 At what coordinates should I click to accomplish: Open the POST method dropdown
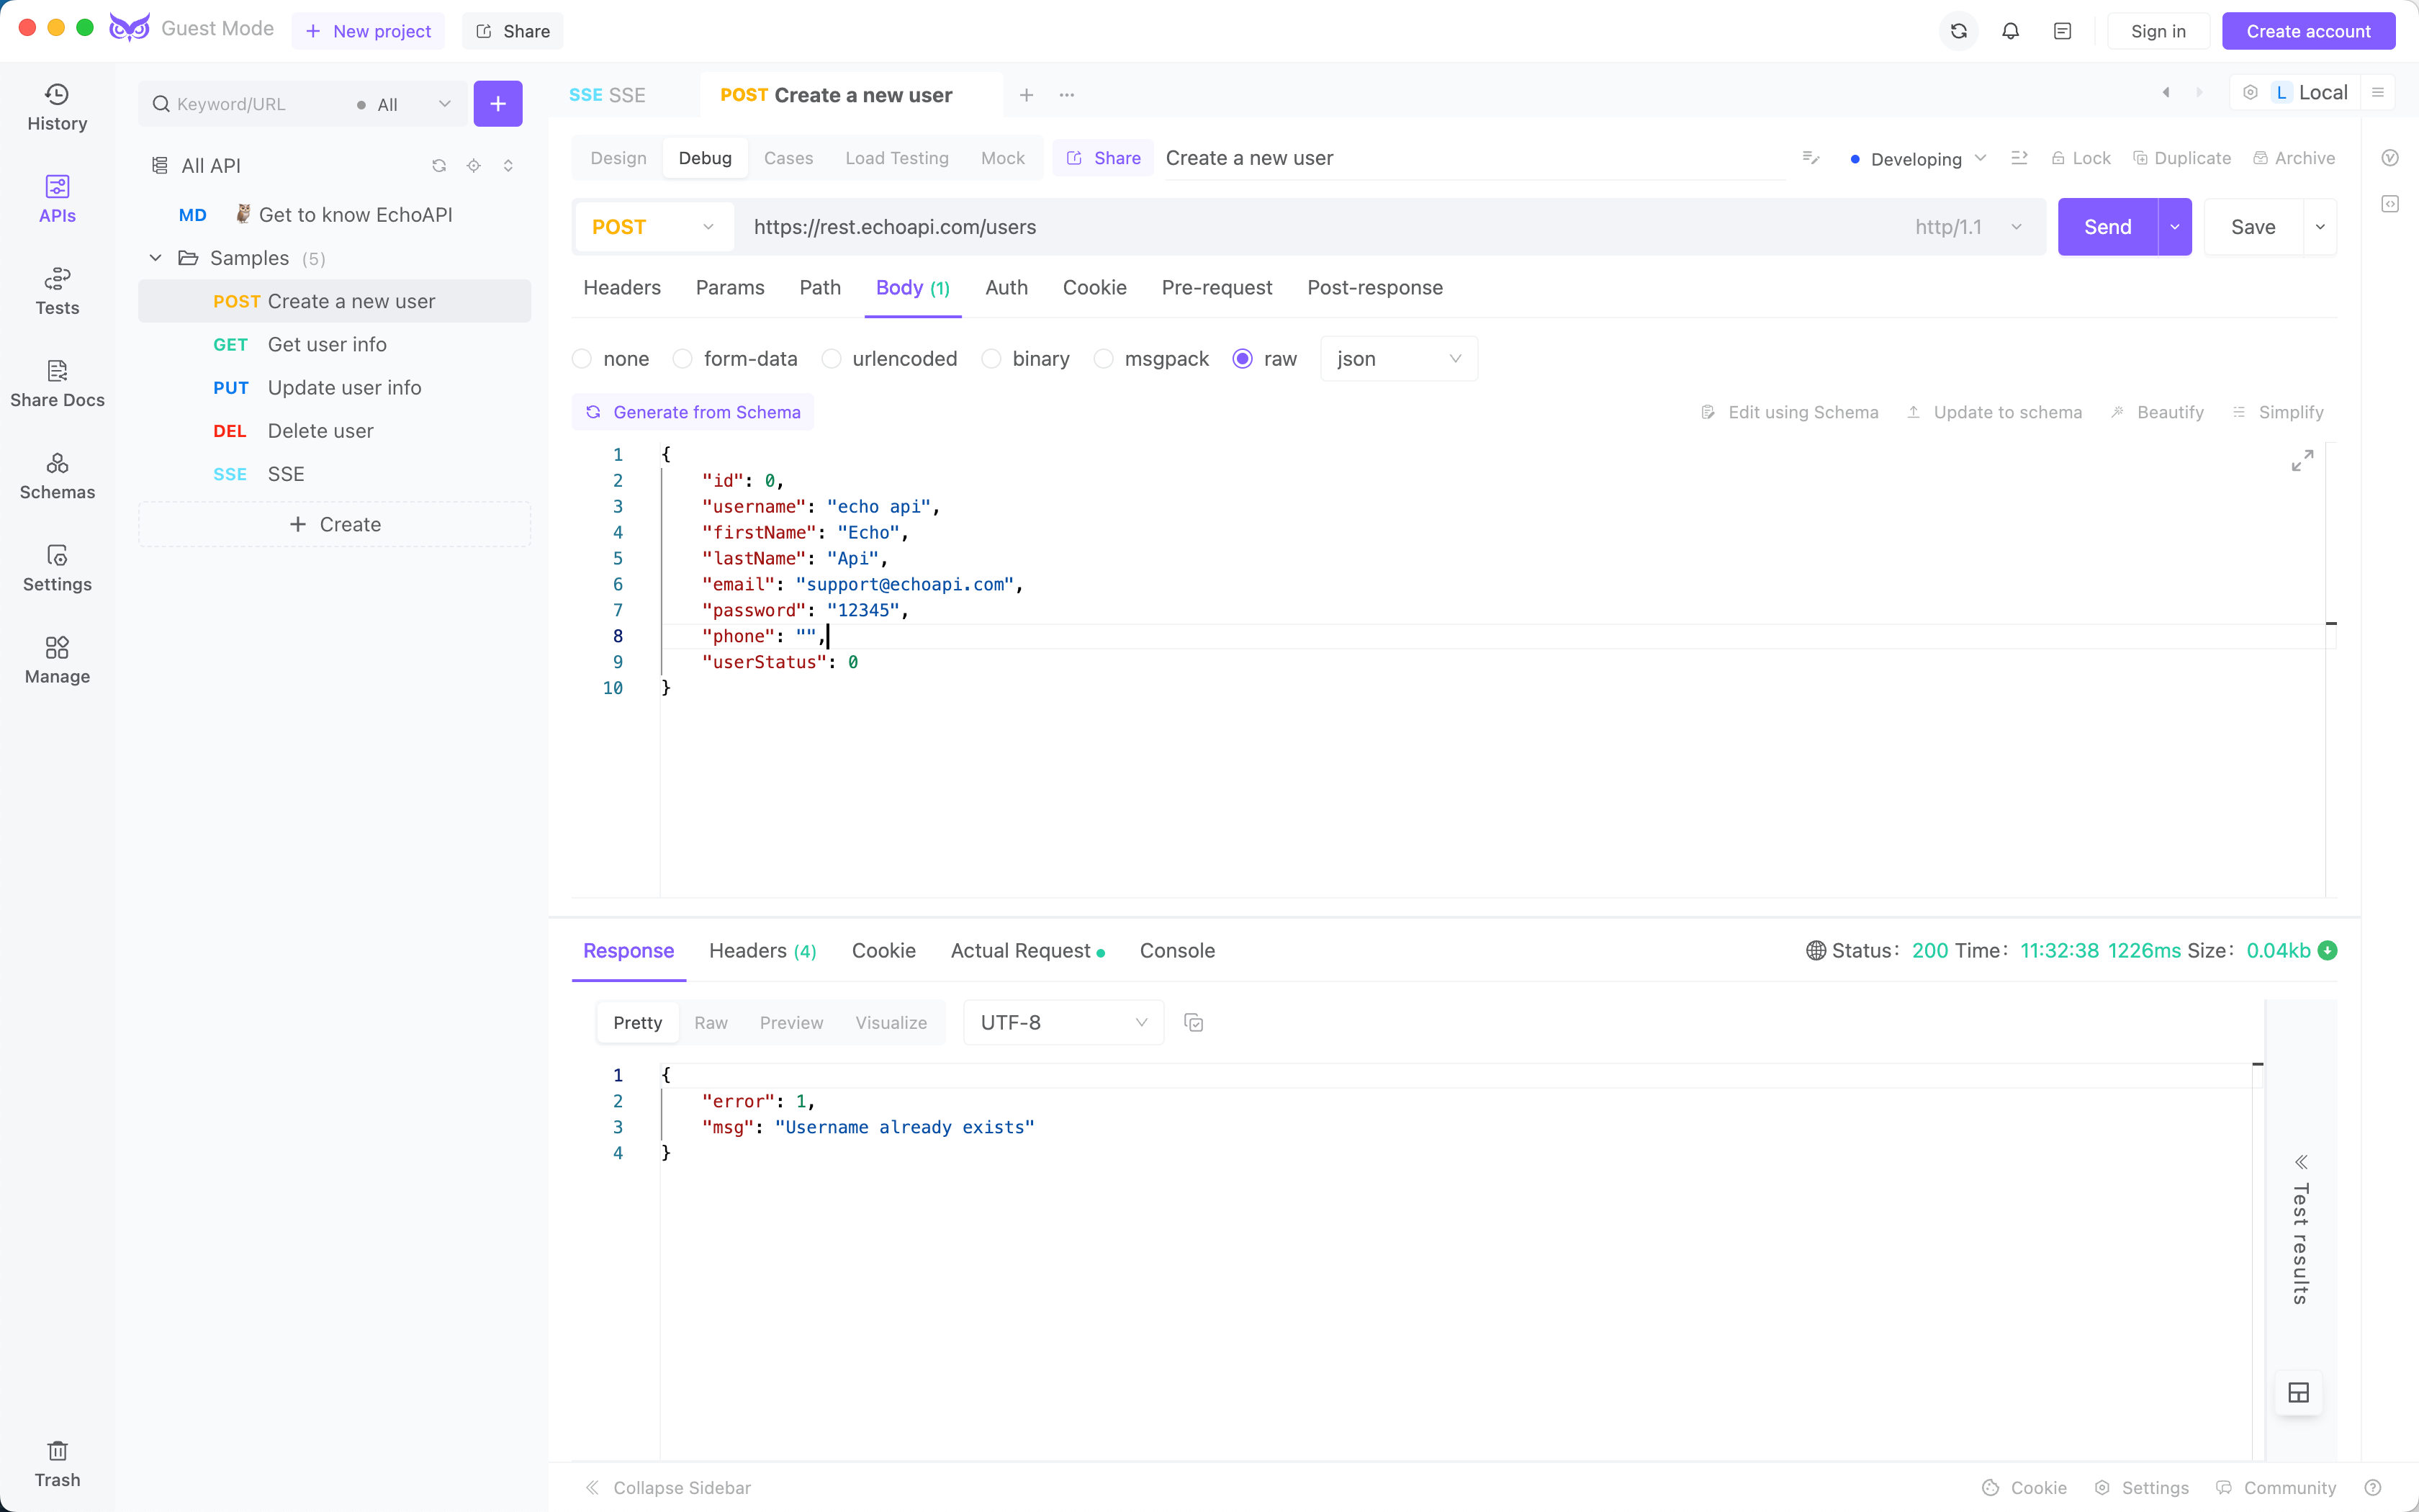coord(654,227)
